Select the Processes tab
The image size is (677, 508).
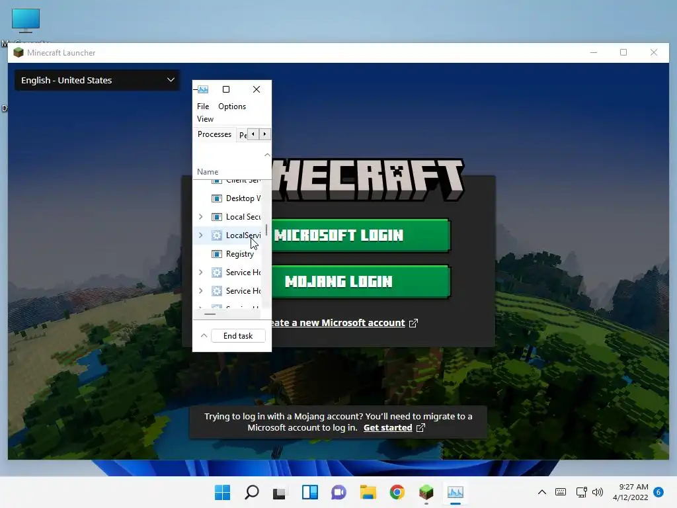pos(214,134)
